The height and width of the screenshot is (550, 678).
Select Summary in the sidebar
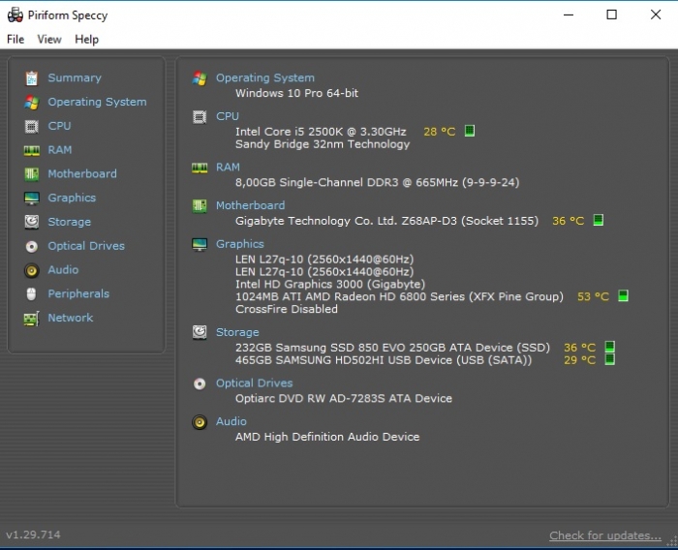tap(75, 77)
